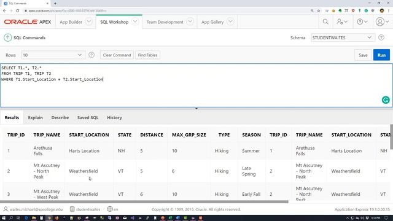393x221 pixels.
Task: Expand the SQL Workshop dropdown arrow
Action: [135, 21]
